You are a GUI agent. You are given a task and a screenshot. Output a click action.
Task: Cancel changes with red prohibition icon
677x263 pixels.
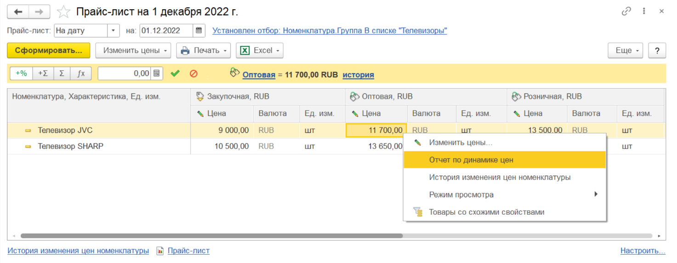(x=193, y=74)
